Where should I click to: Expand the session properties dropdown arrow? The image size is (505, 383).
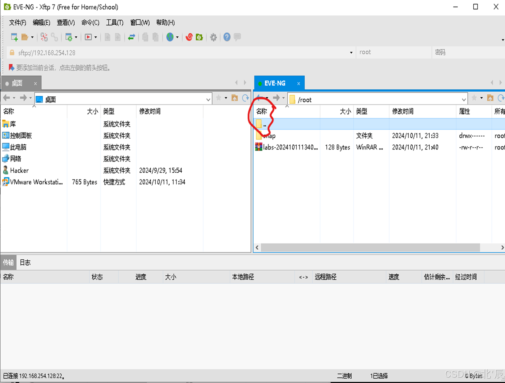pyautogui.click(x=76, y=37)
